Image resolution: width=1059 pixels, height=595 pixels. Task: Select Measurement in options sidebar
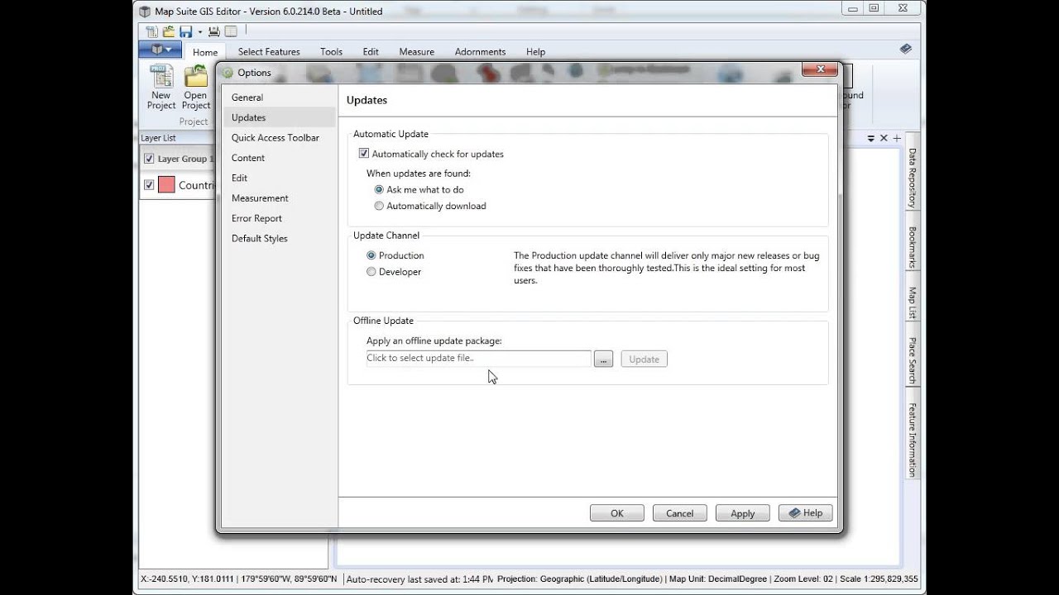coord(280,198)
